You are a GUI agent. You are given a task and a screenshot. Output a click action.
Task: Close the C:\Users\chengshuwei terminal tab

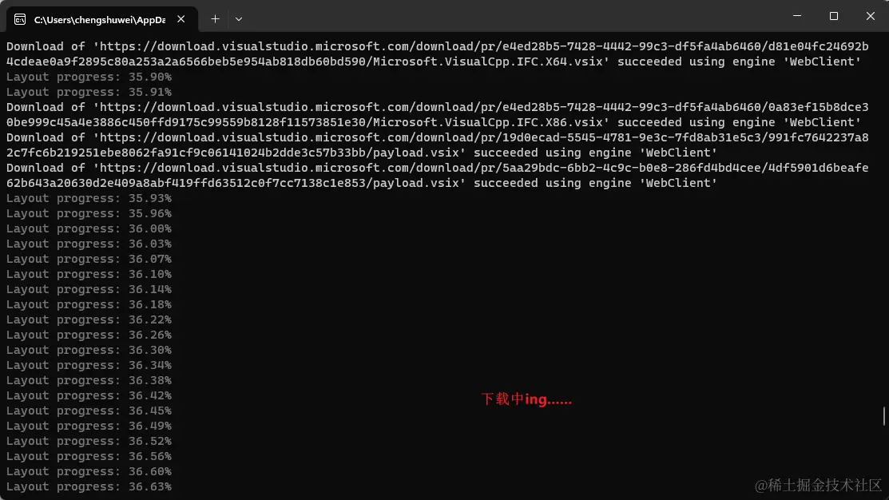181,19
